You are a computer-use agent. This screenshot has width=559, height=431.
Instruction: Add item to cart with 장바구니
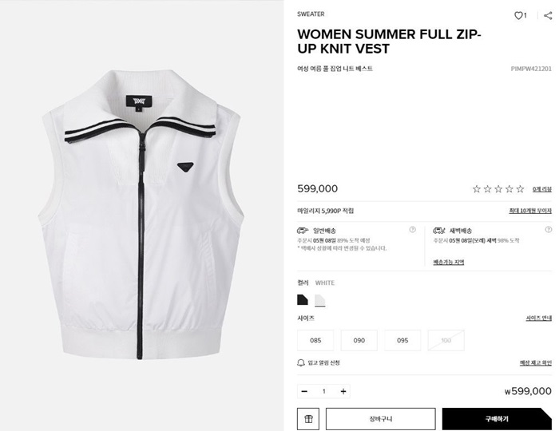pyautogui.click(x=381, y=419)
